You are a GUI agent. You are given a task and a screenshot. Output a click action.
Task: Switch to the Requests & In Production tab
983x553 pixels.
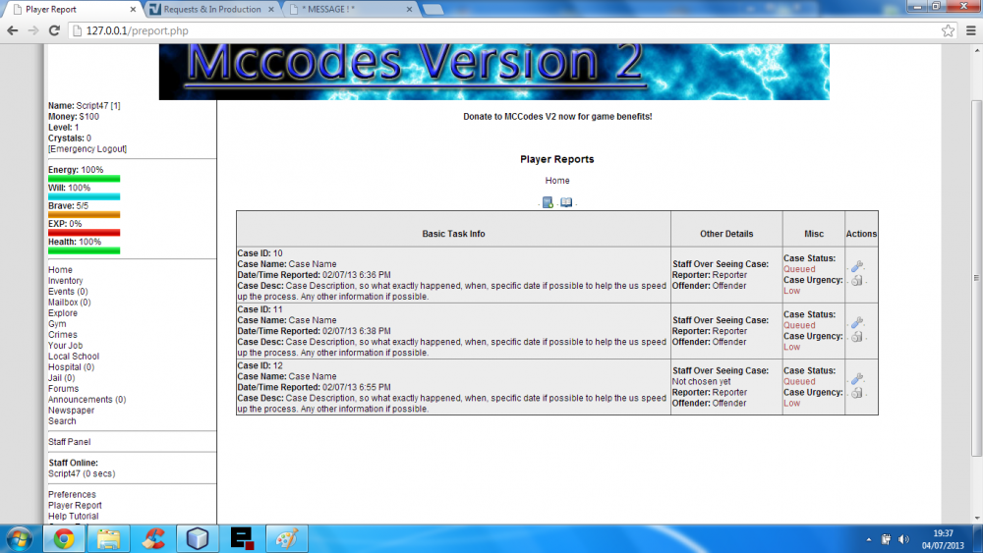point(209,10)
